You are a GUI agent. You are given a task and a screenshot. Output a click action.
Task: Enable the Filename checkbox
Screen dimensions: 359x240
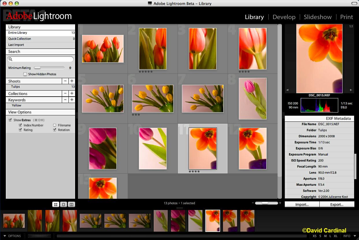click(x=55, y=125)
